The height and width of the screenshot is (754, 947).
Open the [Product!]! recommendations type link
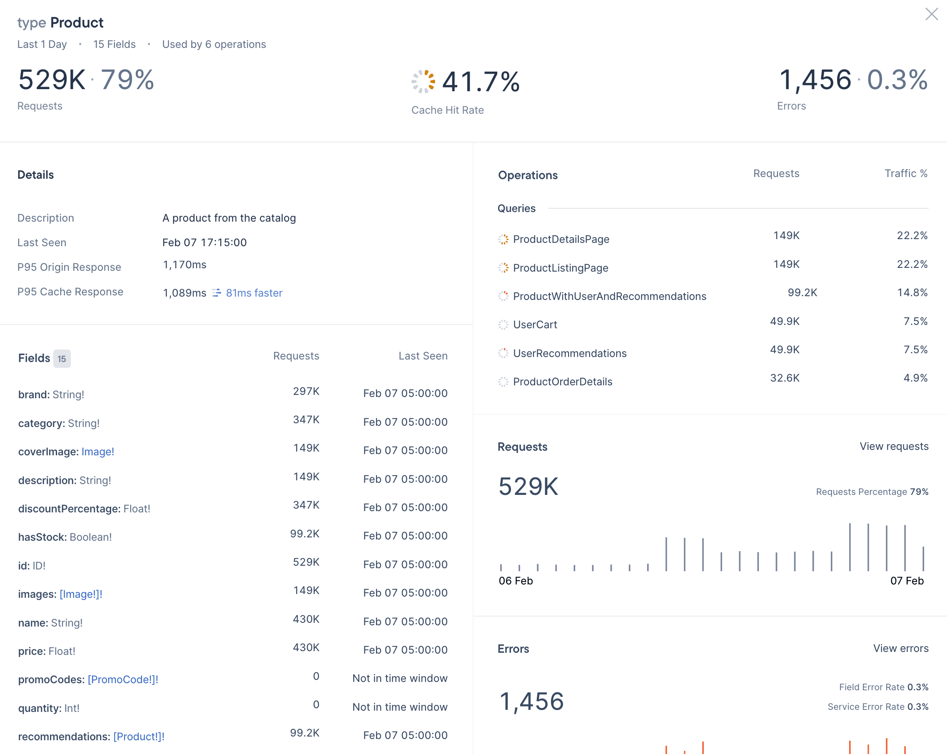click(139, 737)
